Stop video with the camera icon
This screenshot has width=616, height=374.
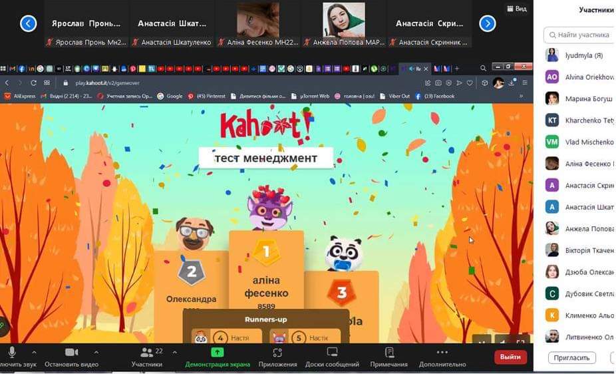[71, 353]
